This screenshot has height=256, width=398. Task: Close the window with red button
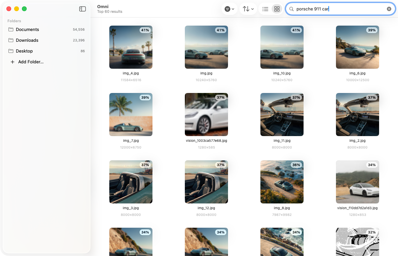9,9
